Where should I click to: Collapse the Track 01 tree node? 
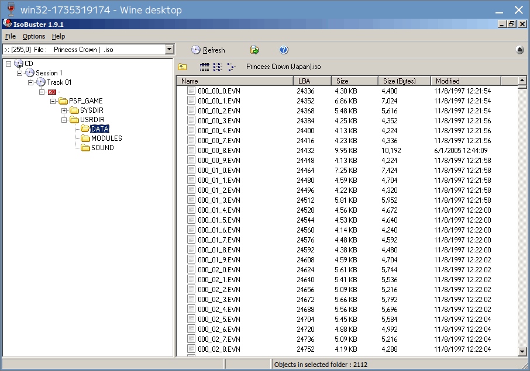[31, 82]
